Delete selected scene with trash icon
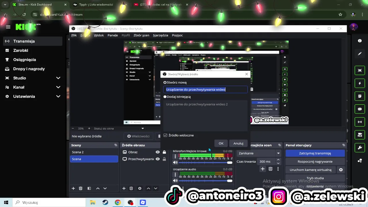 point(81,188)
